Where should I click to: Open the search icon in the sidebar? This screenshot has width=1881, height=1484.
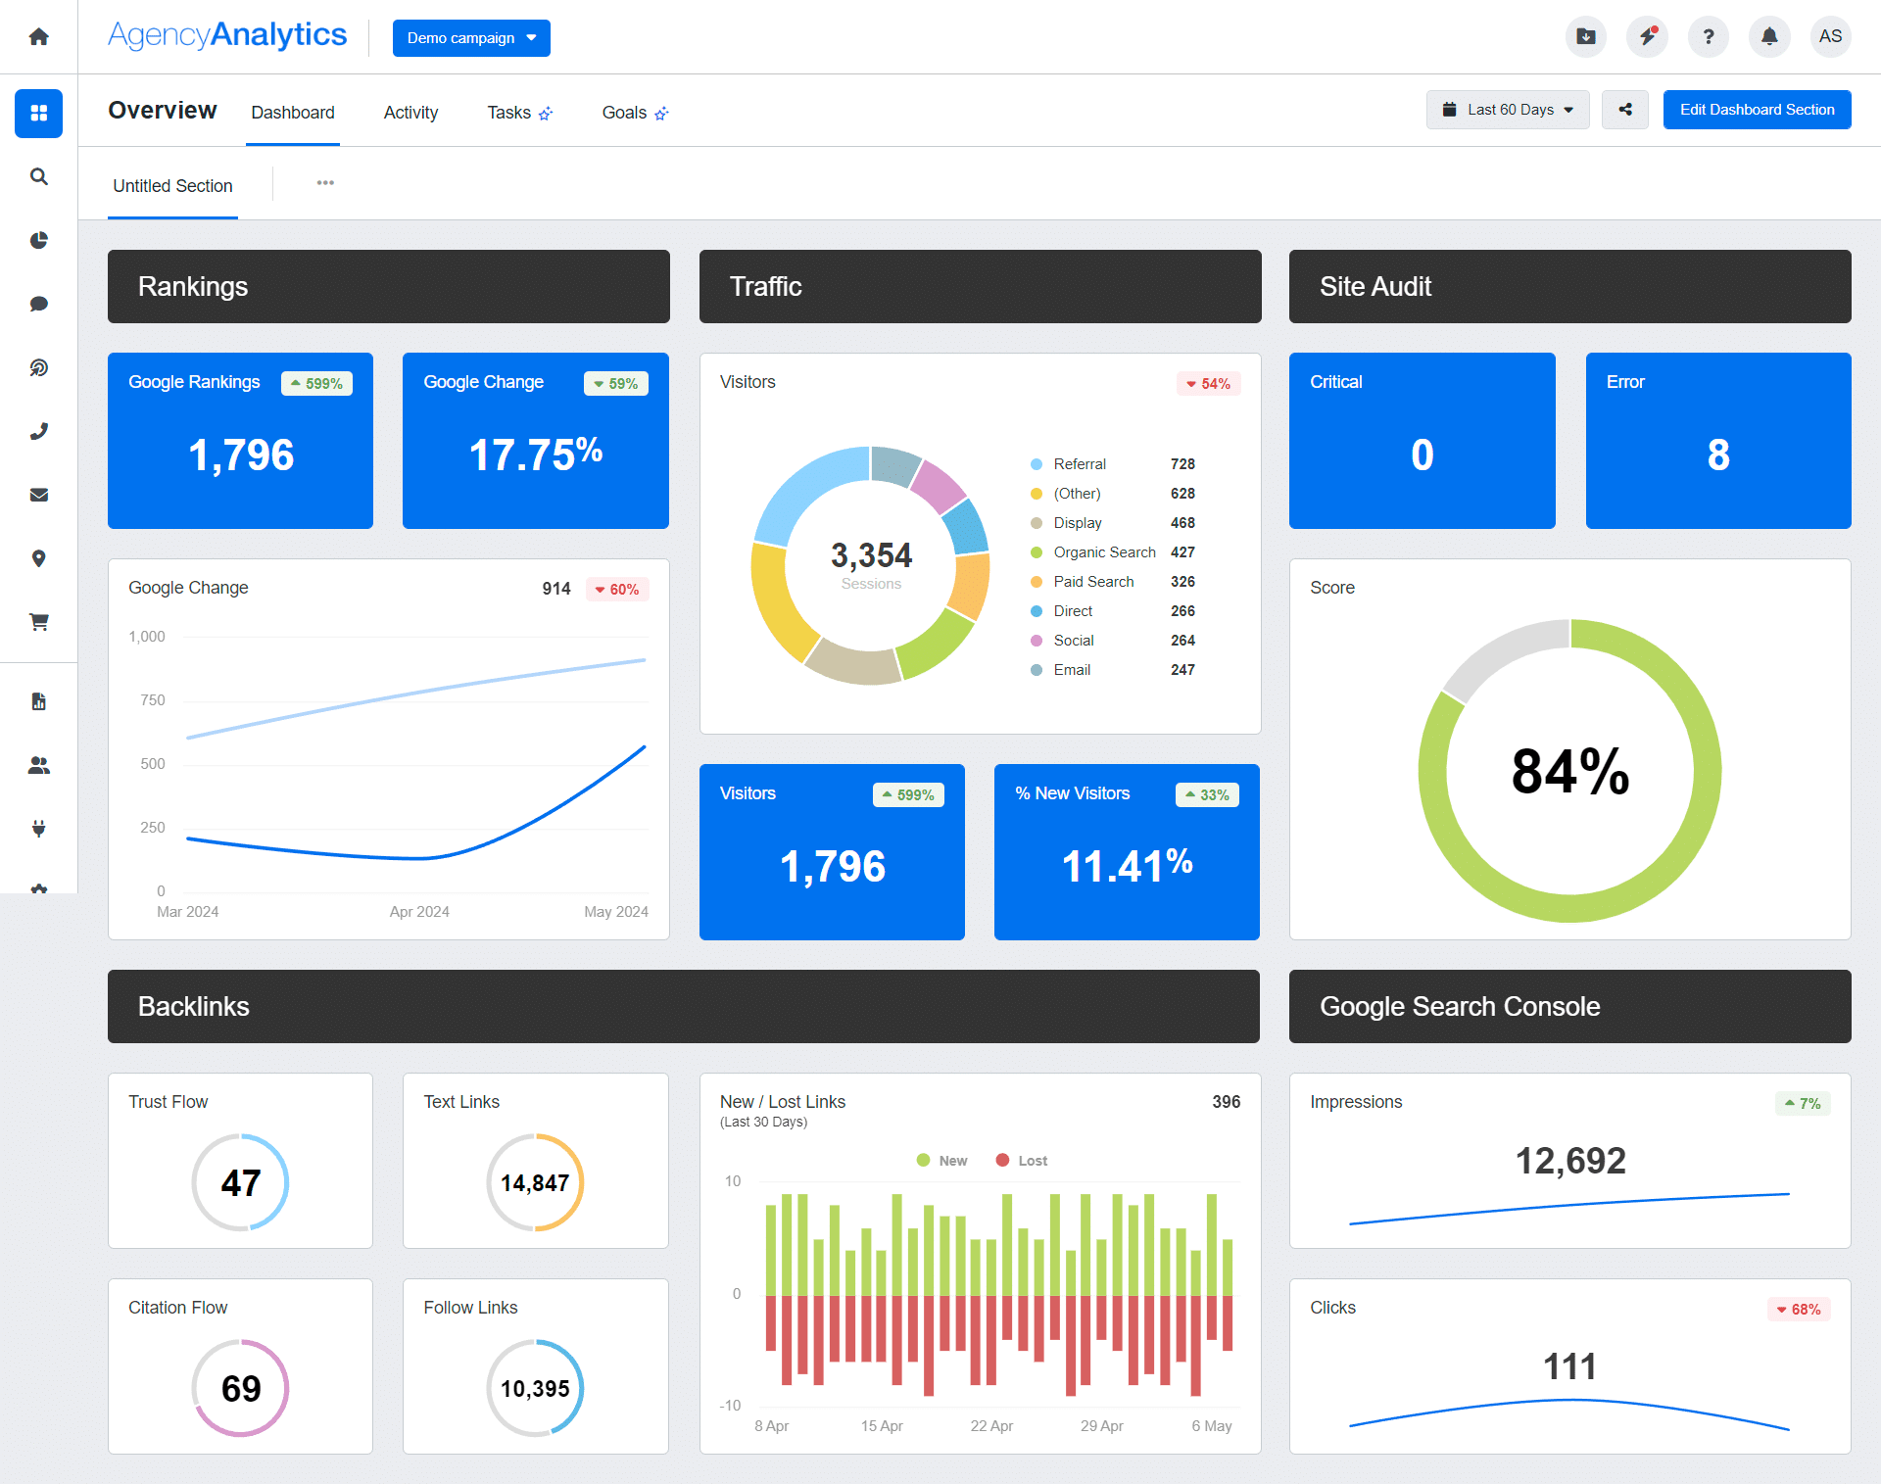tap(38, 176)
